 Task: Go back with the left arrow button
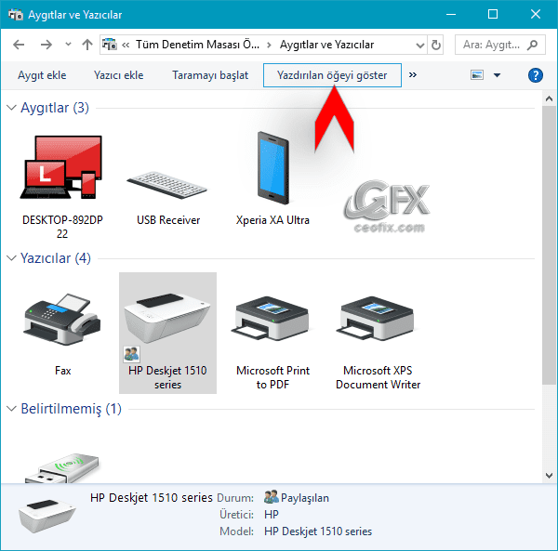(19, 45)
